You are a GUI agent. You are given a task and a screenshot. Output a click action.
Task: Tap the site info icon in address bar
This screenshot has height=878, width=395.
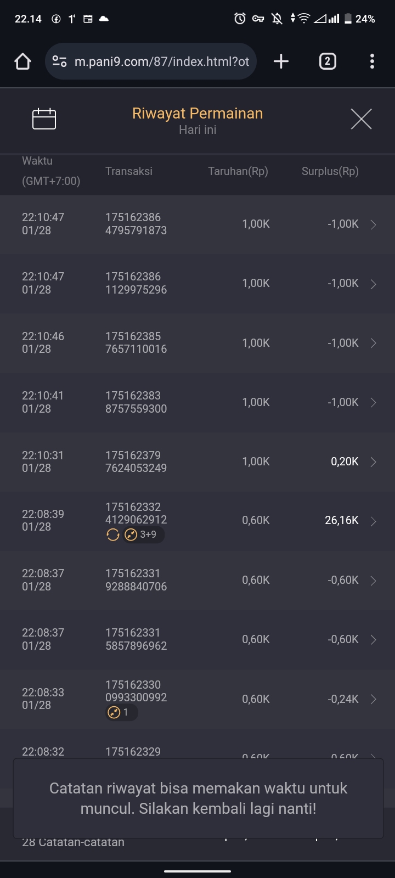pyautogui.click(x=59, y=61)
